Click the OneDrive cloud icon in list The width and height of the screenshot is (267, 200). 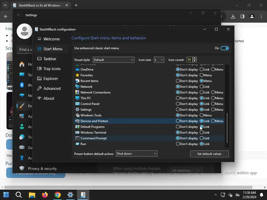[77, 69]
